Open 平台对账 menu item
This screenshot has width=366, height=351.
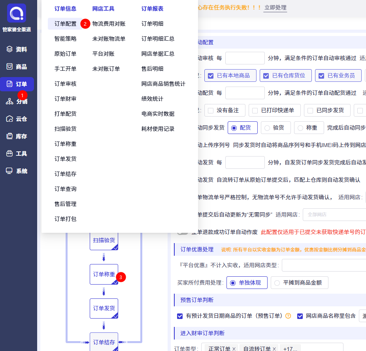(x=104, y=54)
